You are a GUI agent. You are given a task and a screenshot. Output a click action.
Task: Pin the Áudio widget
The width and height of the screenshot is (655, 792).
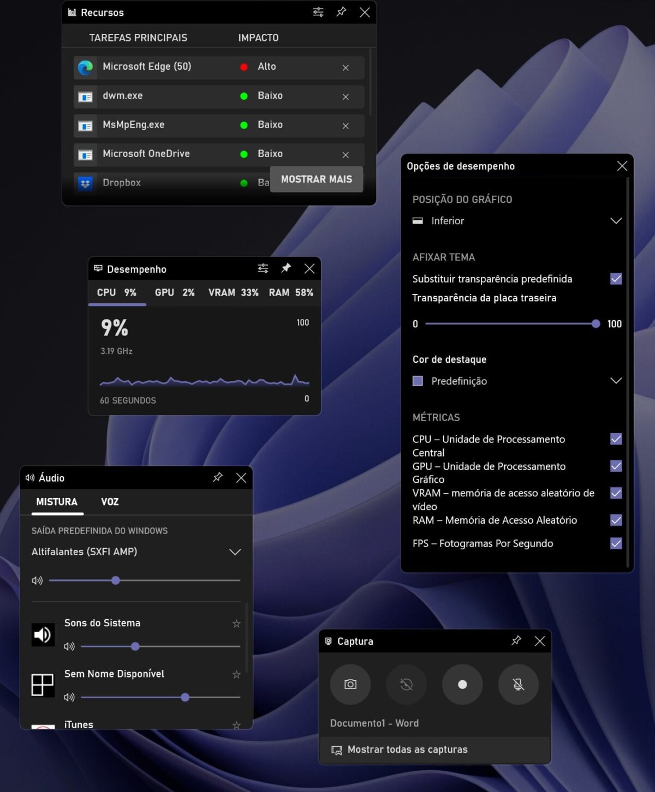point(218,477)
